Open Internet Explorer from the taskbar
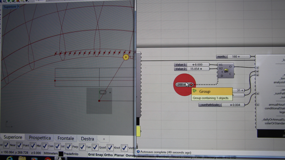 [x=9, y=158]
